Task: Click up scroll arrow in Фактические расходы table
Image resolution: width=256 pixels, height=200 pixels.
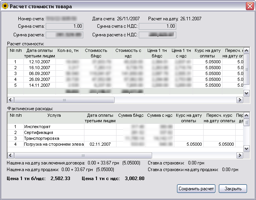Action: pyautogui.click(x=247, y=116)
